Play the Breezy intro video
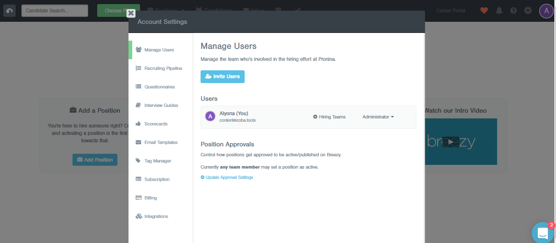 coord(451,142)
